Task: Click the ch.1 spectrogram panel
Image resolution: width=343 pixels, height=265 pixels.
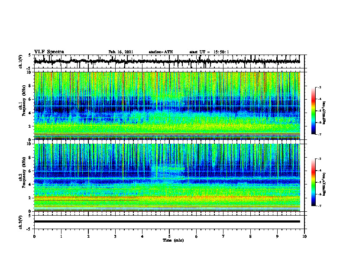Action: point(167,106)
